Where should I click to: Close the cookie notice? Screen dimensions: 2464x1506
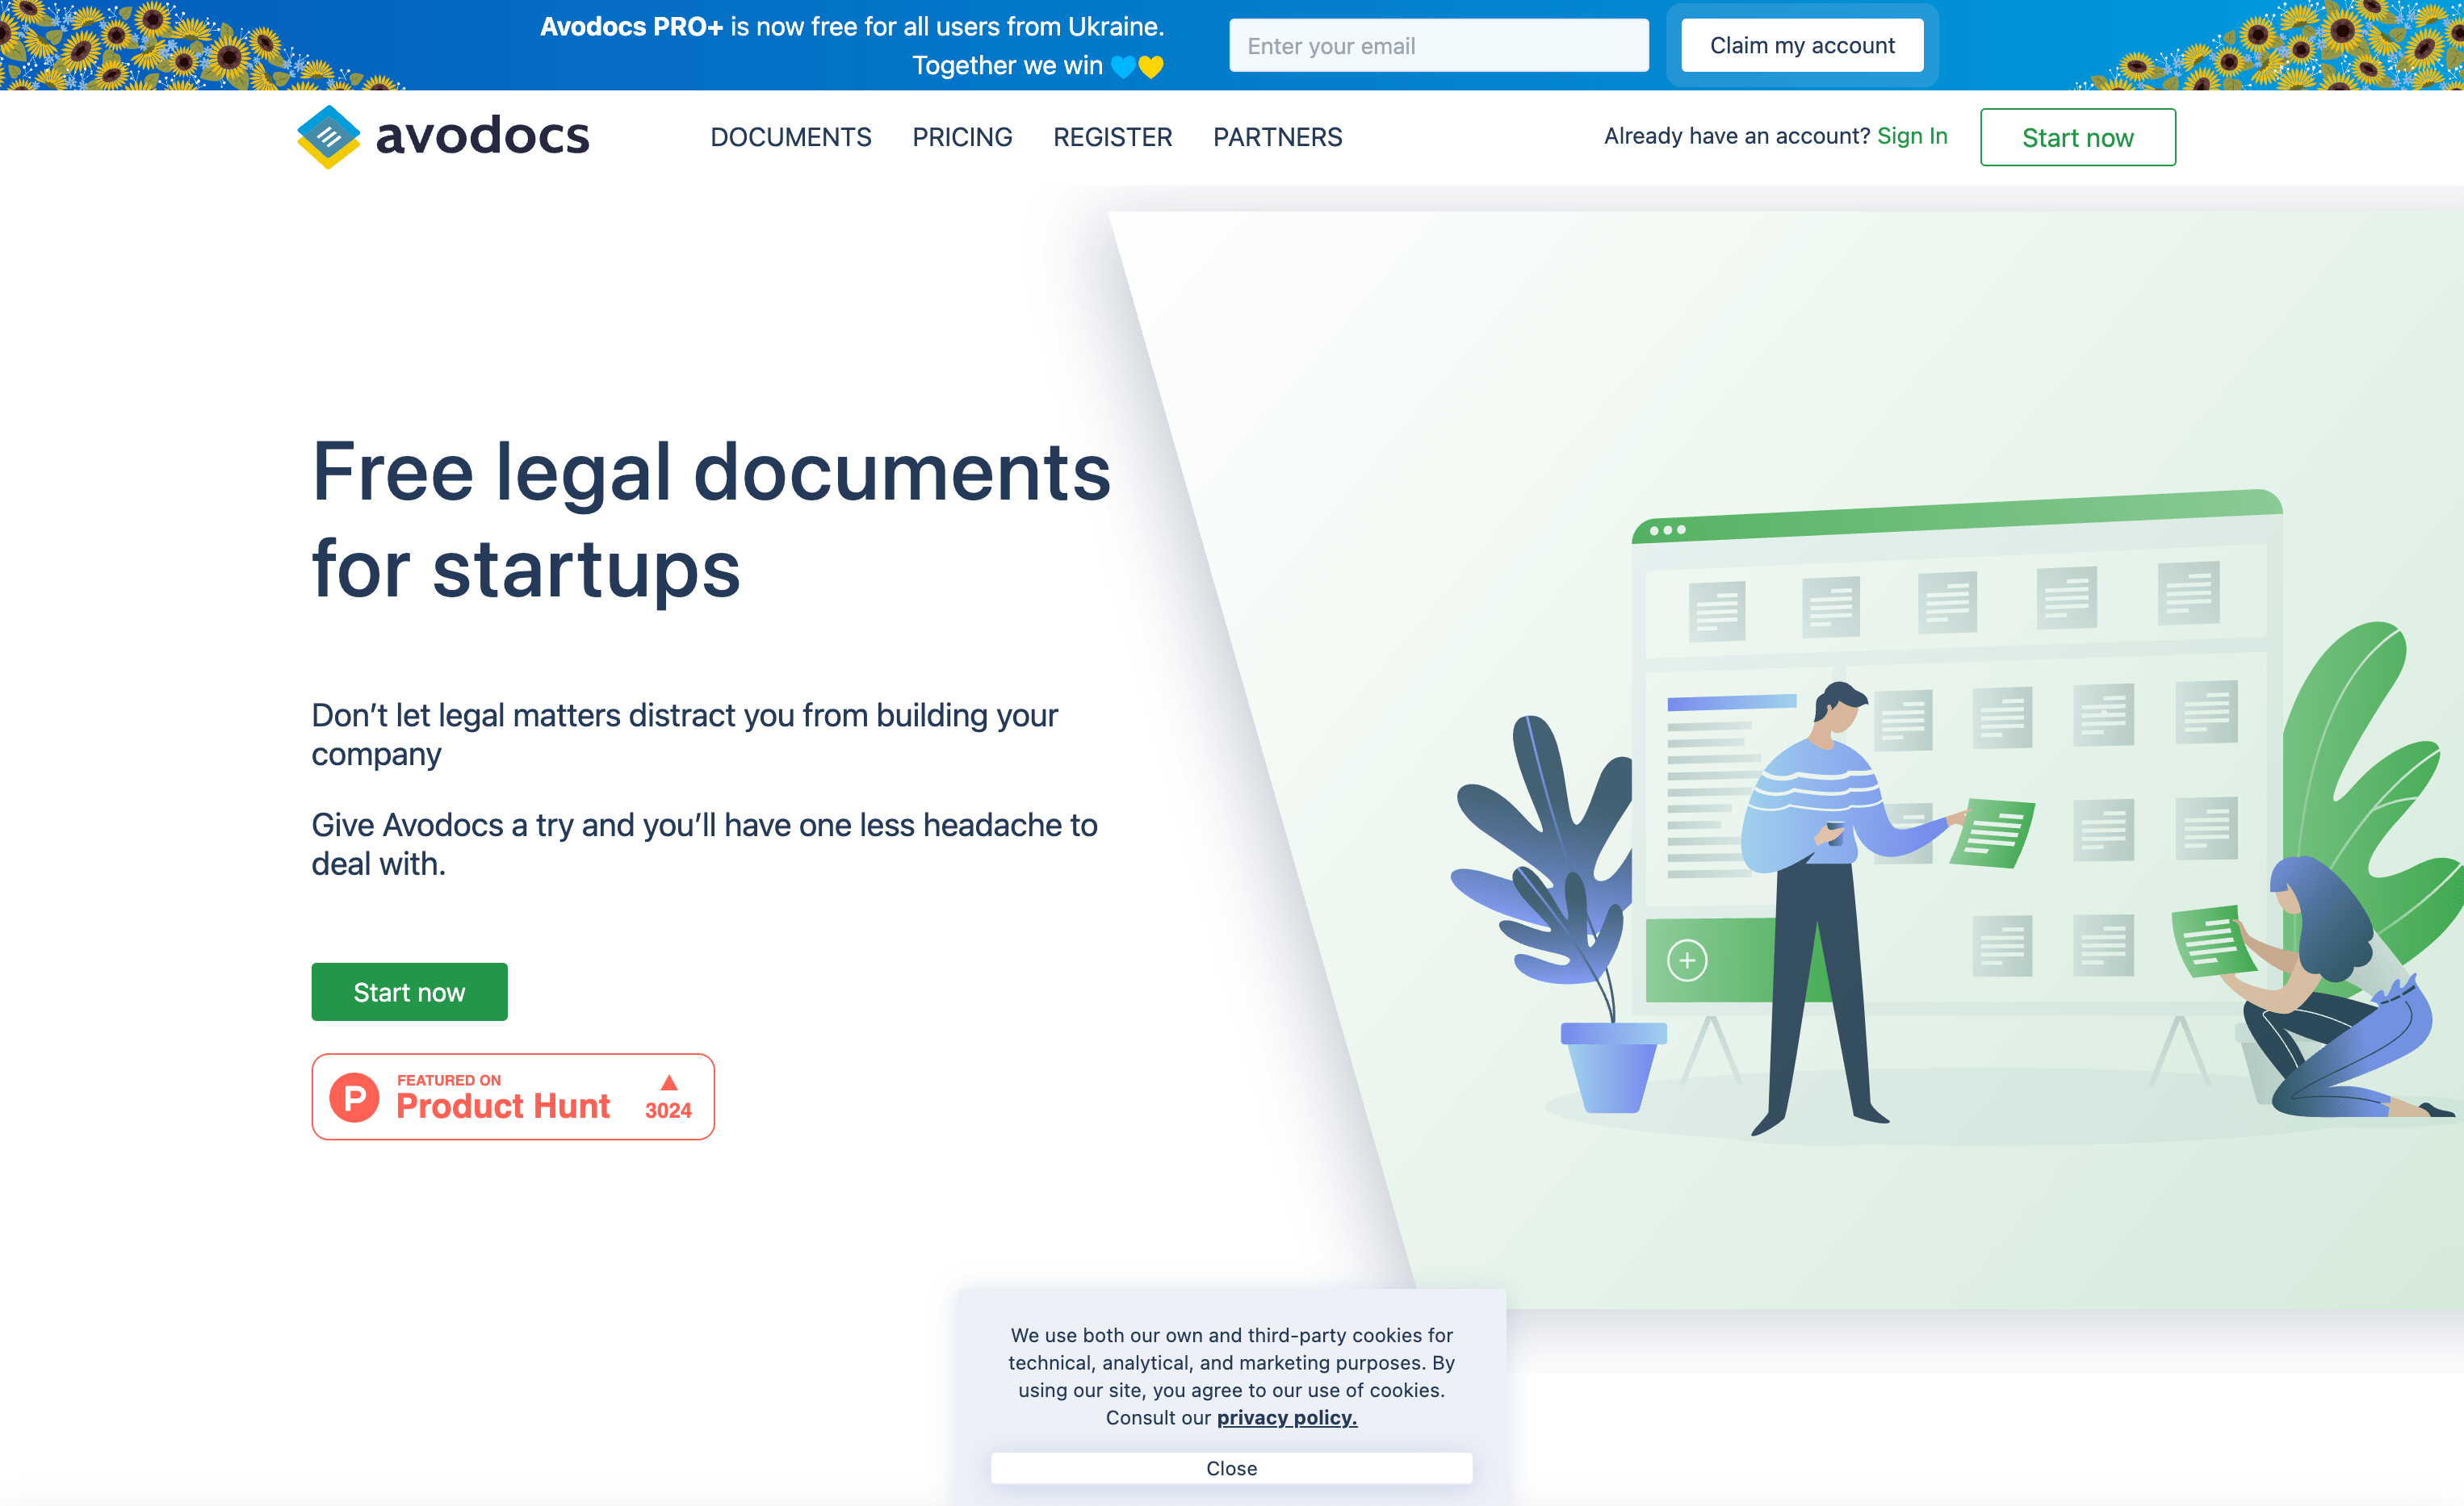click(1231, 1468)
